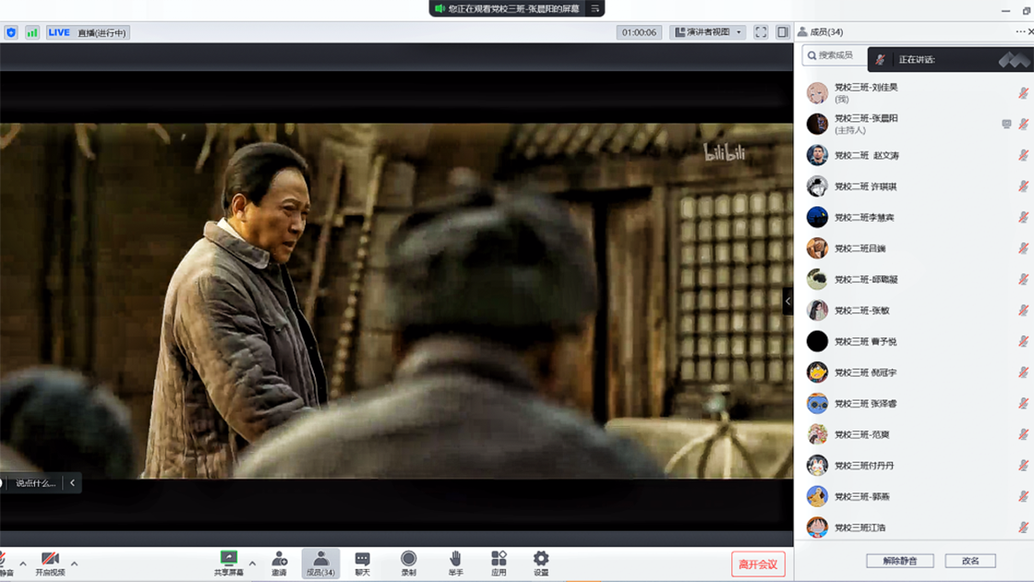Click the 静音 microphone mute icon
Viewport: 1034px width, 582px height.
point(4,559)
